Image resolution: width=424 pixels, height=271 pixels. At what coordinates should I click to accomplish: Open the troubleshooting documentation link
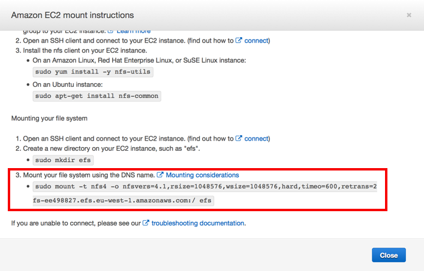(x=198, y=223)
